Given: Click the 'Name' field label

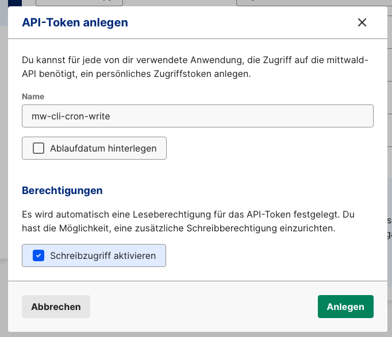Looking at the screenshot, I should click(33, 96).
